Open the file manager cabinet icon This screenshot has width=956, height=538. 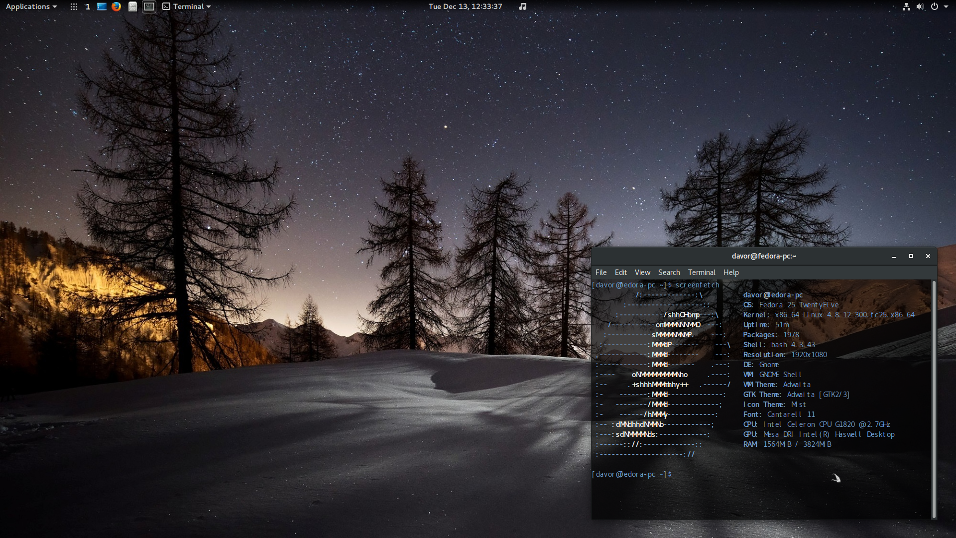[132, 6]
